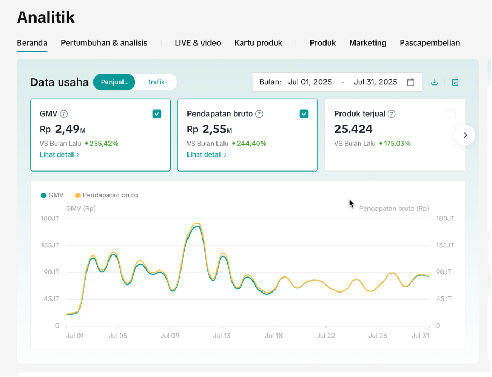Go to the Kartu produk tab

(258, 42)
